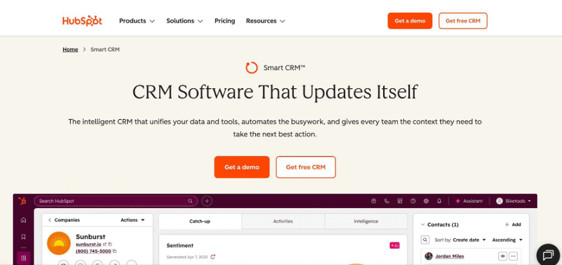The image size is (562, 265).
Task: Open the notifications bell icon
Action: pyautogui.click(x=439, y=201)
